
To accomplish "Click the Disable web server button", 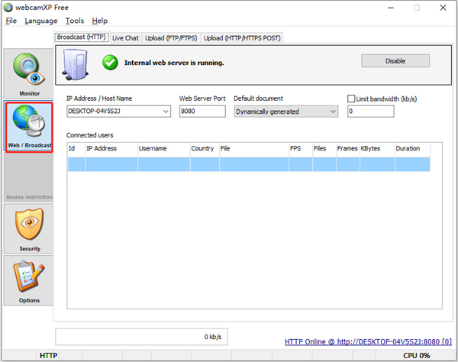I will 395,61.
